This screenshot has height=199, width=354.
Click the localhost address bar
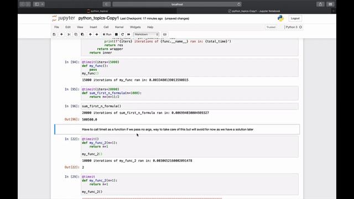(x=177, y=4)
